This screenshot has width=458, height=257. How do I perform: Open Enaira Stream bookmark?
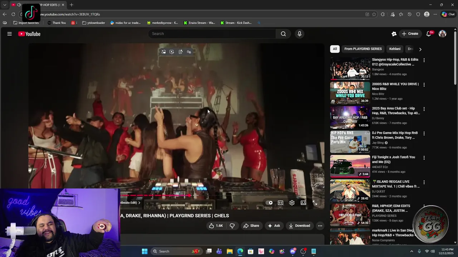pos(199,23)
